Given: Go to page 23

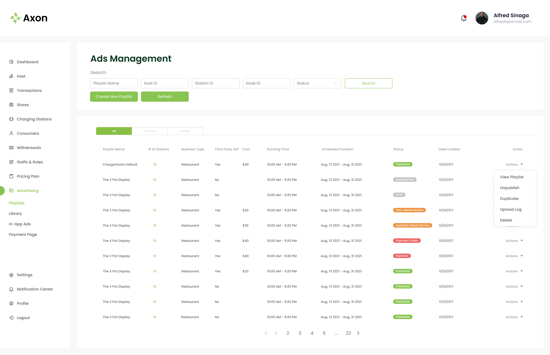Looking at the screenshot, I should [x=348, y=333].
